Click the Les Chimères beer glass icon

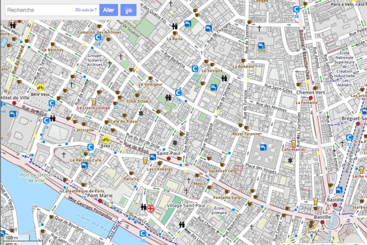click(145, 161)
